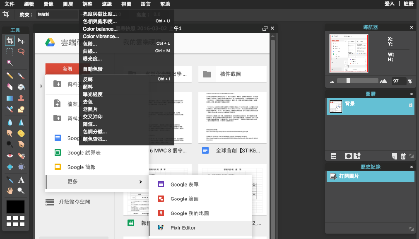Select the Sharpen tool
This screenshot has width=419, height=239.
pyautogui.click(x=21, y=122)
